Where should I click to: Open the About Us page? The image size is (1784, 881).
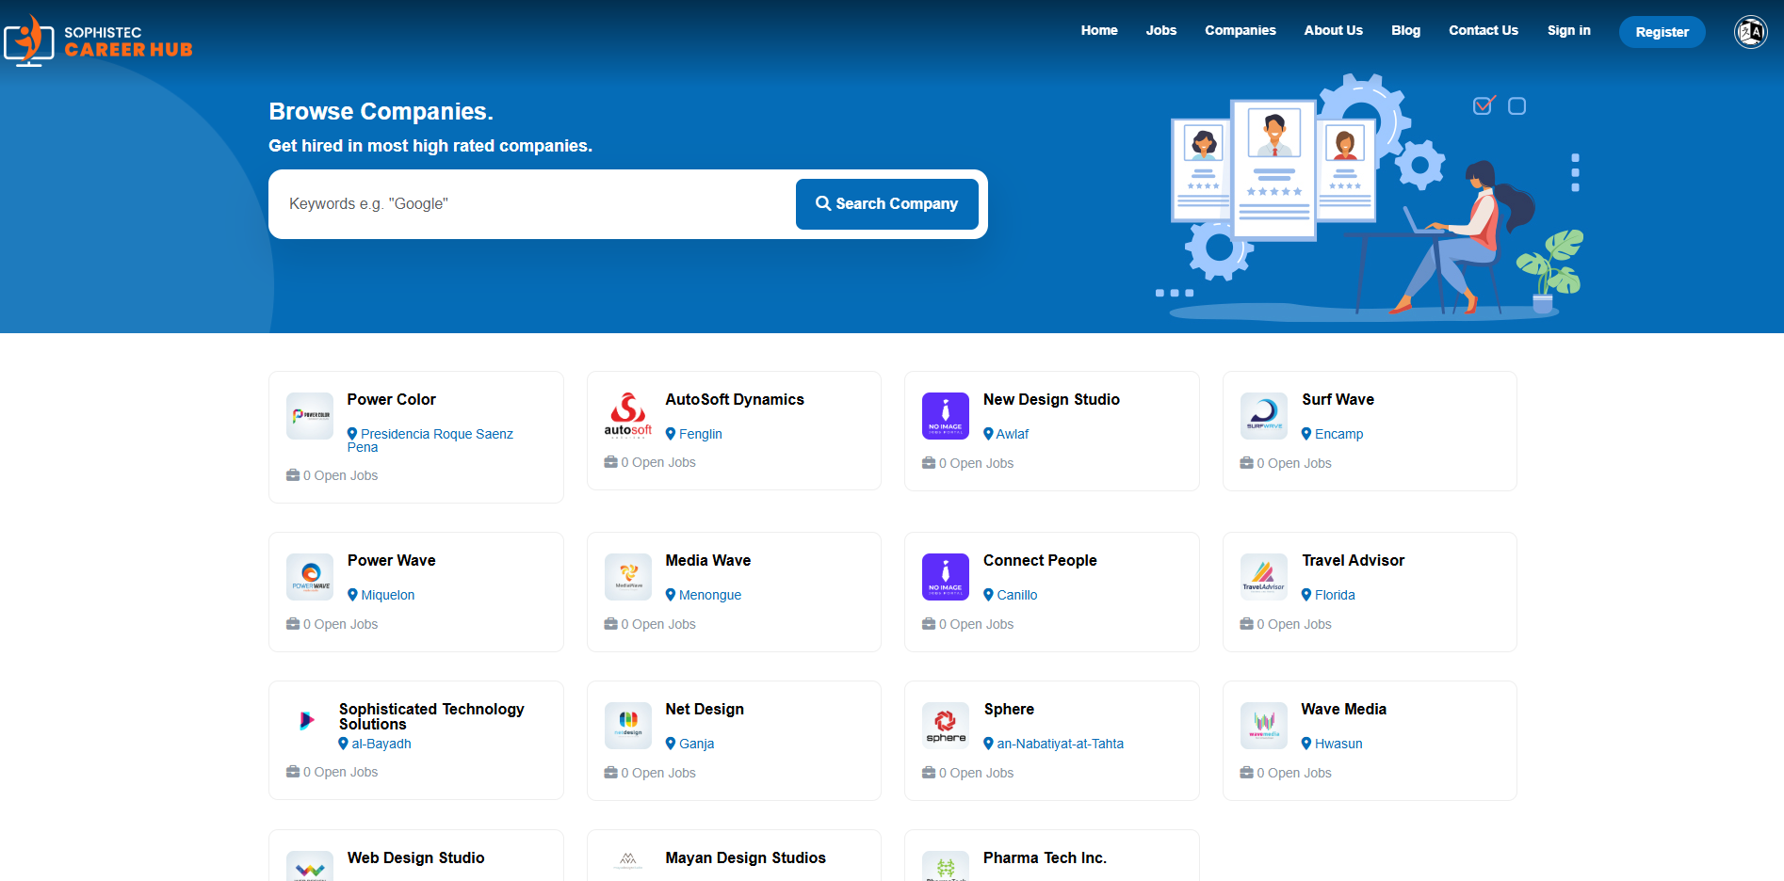1334,30
